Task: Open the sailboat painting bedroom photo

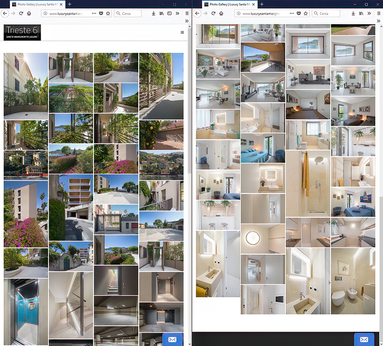Action: point(353,202)
